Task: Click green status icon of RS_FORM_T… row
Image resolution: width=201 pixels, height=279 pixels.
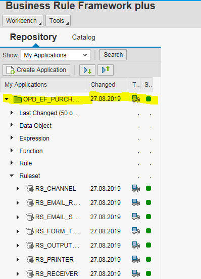Action: coord(148,231)
